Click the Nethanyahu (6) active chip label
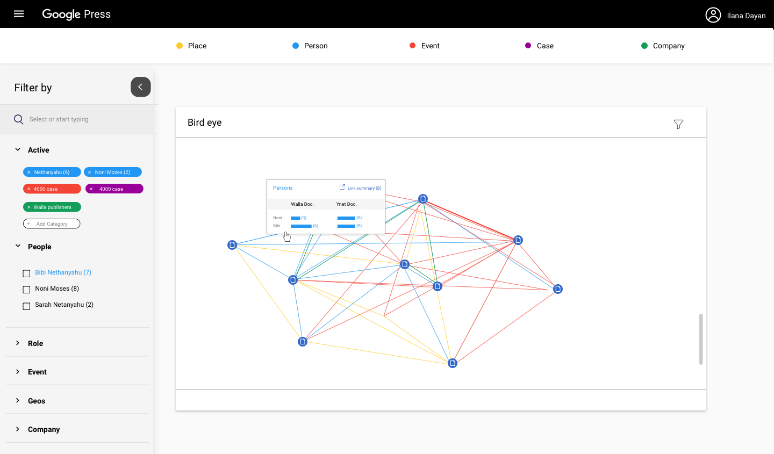 click(x=52, y=172)
